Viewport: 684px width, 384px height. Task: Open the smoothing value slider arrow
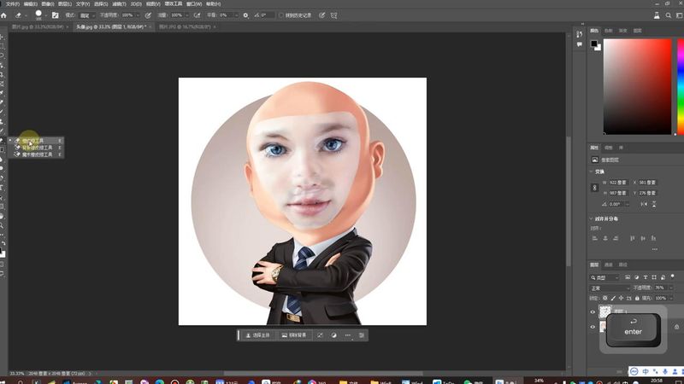pyautogui.click(x=237, y=15)
